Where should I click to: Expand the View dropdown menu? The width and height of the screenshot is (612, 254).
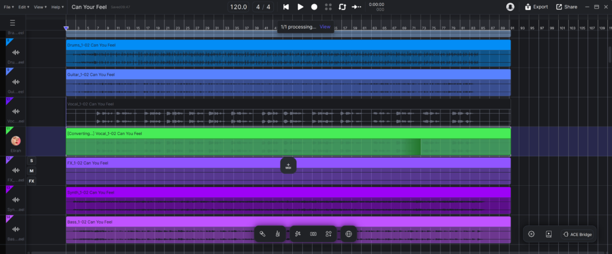point(41,7)
